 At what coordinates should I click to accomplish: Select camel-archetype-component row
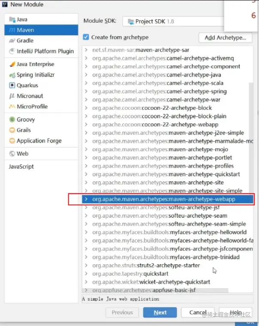(168, 66)
